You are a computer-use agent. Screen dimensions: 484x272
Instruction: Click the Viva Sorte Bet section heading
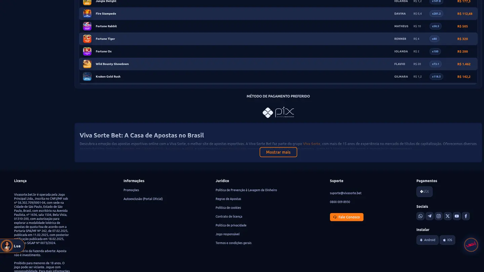(142, 135)
